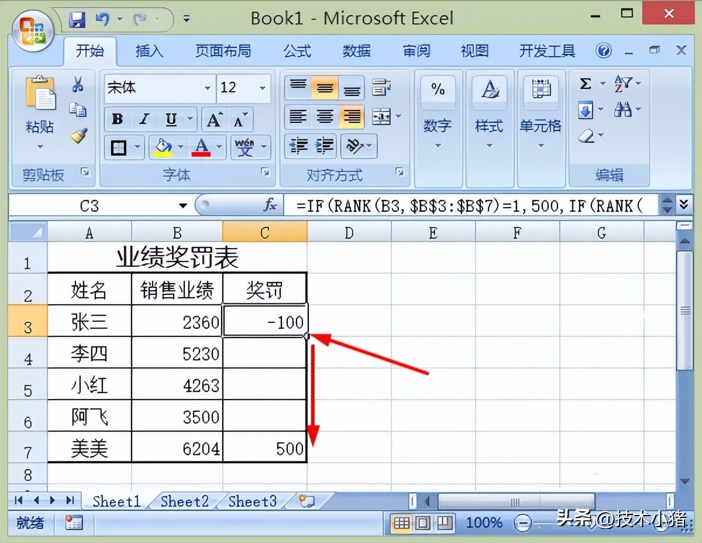Switch to the 开始 tab
The width and height of the screenshot is (702, 543).
pos(90,51)
